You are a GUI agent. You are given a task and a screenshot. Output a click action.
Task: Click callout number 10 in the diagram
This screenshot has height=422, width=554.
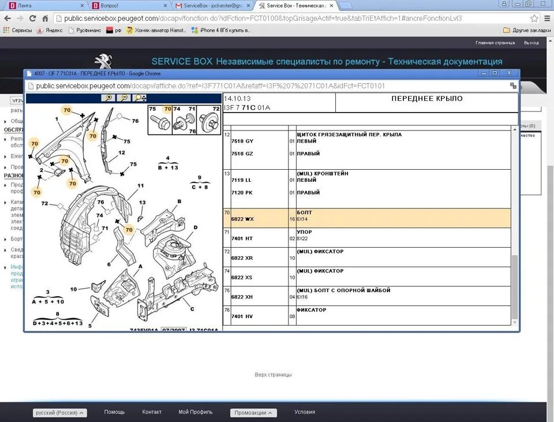coord(73,289)
